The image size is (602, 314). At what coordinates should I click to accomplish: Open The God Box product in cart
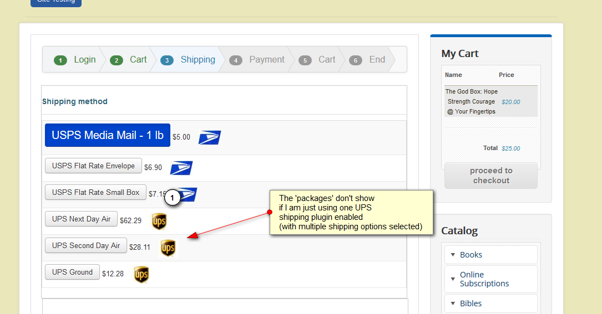pyautogui.click(x=472, y=101)
